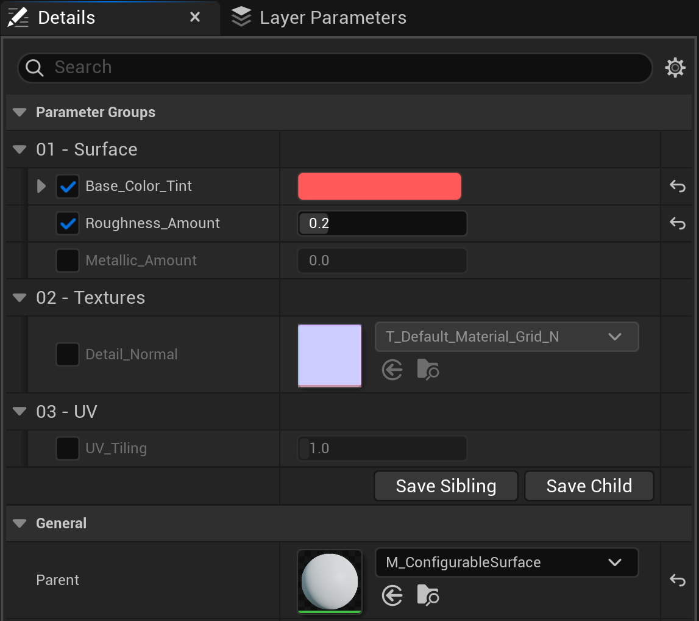Collapse the 01 - Surface group
This screenshot has height=621, width=699.
pos(20,149)
